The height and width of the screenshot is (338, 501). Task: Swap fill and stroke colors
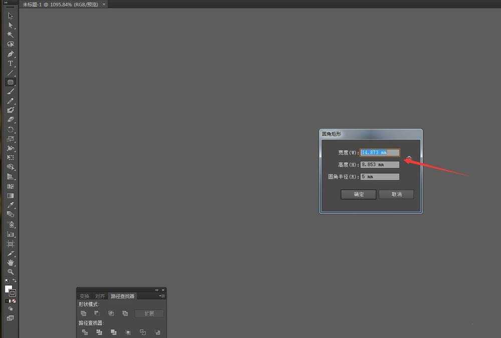click(x=15, y=280)
